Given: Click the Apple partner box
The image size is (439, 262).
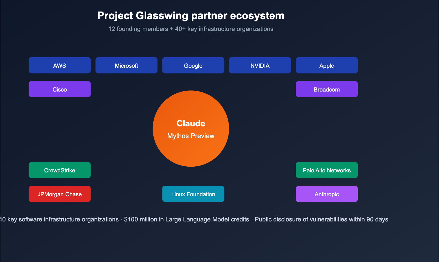Looking at the screenshot, I should [x=327, y=65].
